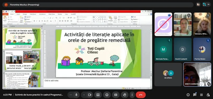Click the Save icon in quick access toolbar
Screen dimensions: 213x99
(6, 11)
